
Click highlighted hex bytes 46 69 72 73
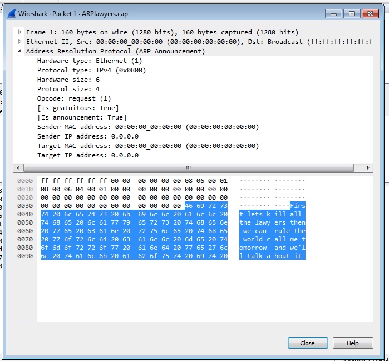(x=206, y=206)
